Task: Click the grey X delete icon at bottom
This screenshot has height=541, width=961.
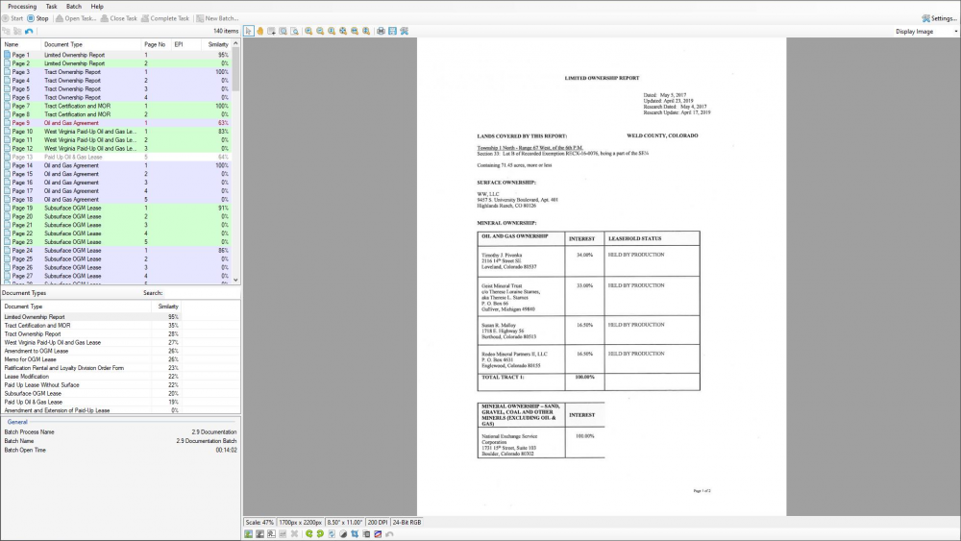Action: point(295,533)
